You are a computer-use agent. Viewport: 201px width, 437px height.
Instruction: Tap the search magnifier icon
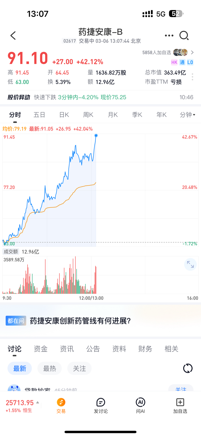point(184,35)
